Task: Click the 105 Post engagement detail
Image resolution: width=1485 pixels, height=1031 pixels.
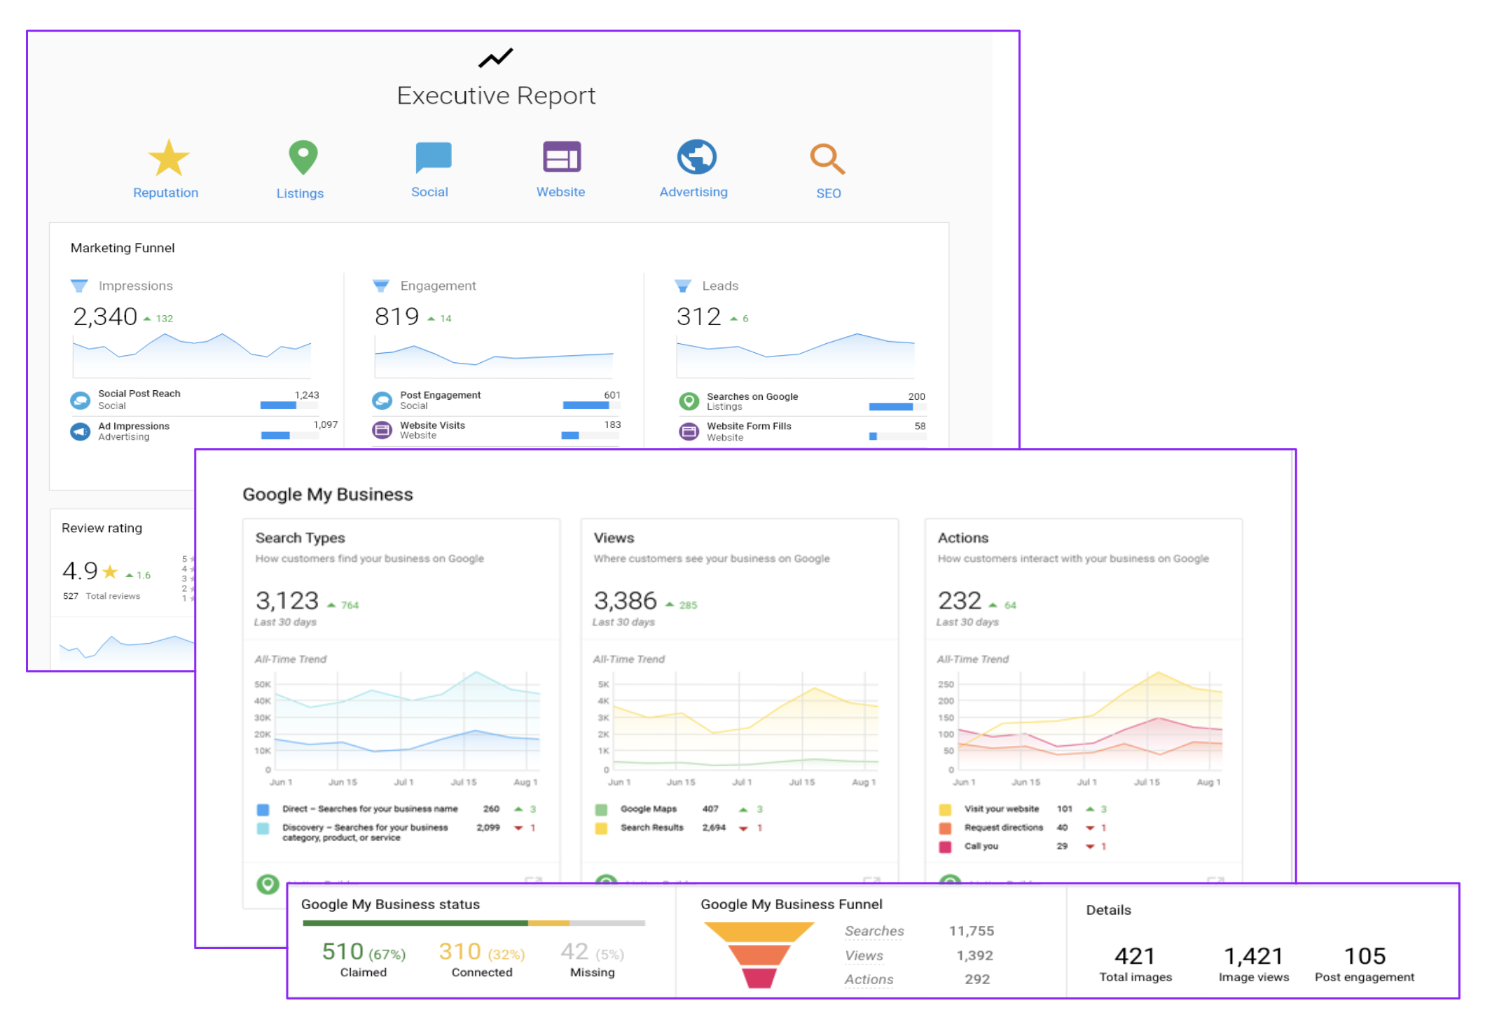Action: point(1365,964)
